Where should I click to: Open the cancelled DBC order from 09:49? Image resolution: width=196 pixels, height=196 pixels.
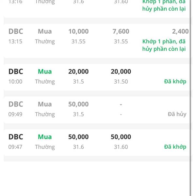[x=96, y=110]
